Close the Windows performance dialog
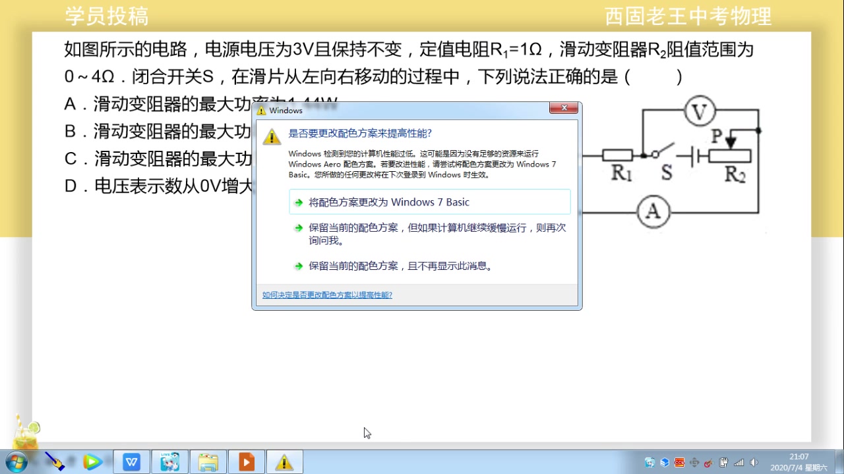 coord(564,108)
